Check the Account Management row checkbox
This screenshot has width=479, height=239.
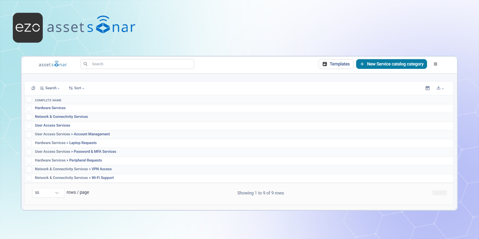point(29,135)
